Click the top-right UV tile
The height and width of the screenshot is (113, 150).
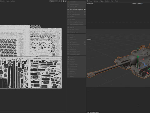[x=46, y=42]
